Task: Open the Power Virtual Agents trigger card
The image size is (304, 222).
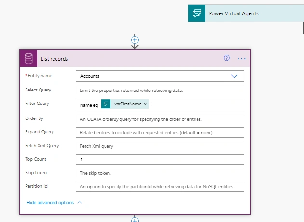Action: coord(246,13)
